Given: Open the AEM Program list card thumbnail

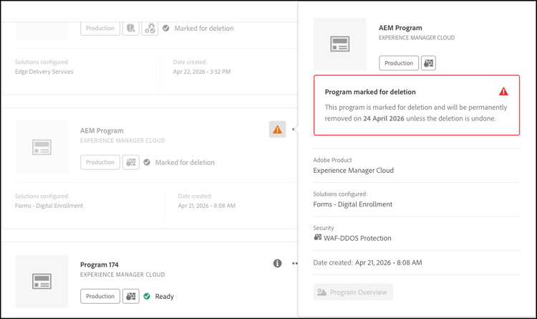Looking at the screenshot, I should click(x=42, y=147).
